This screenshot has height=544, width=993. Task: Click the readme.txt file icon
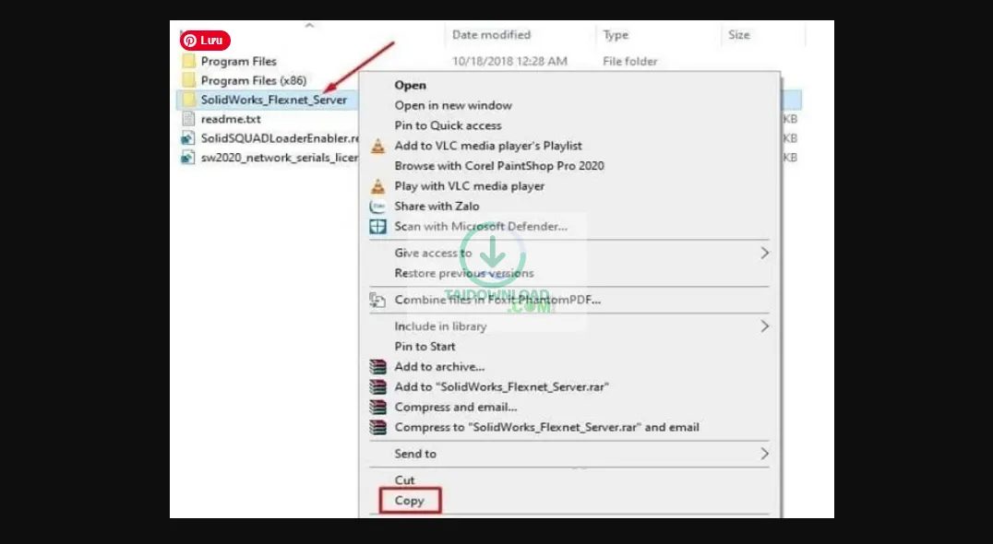click(190, 119)
